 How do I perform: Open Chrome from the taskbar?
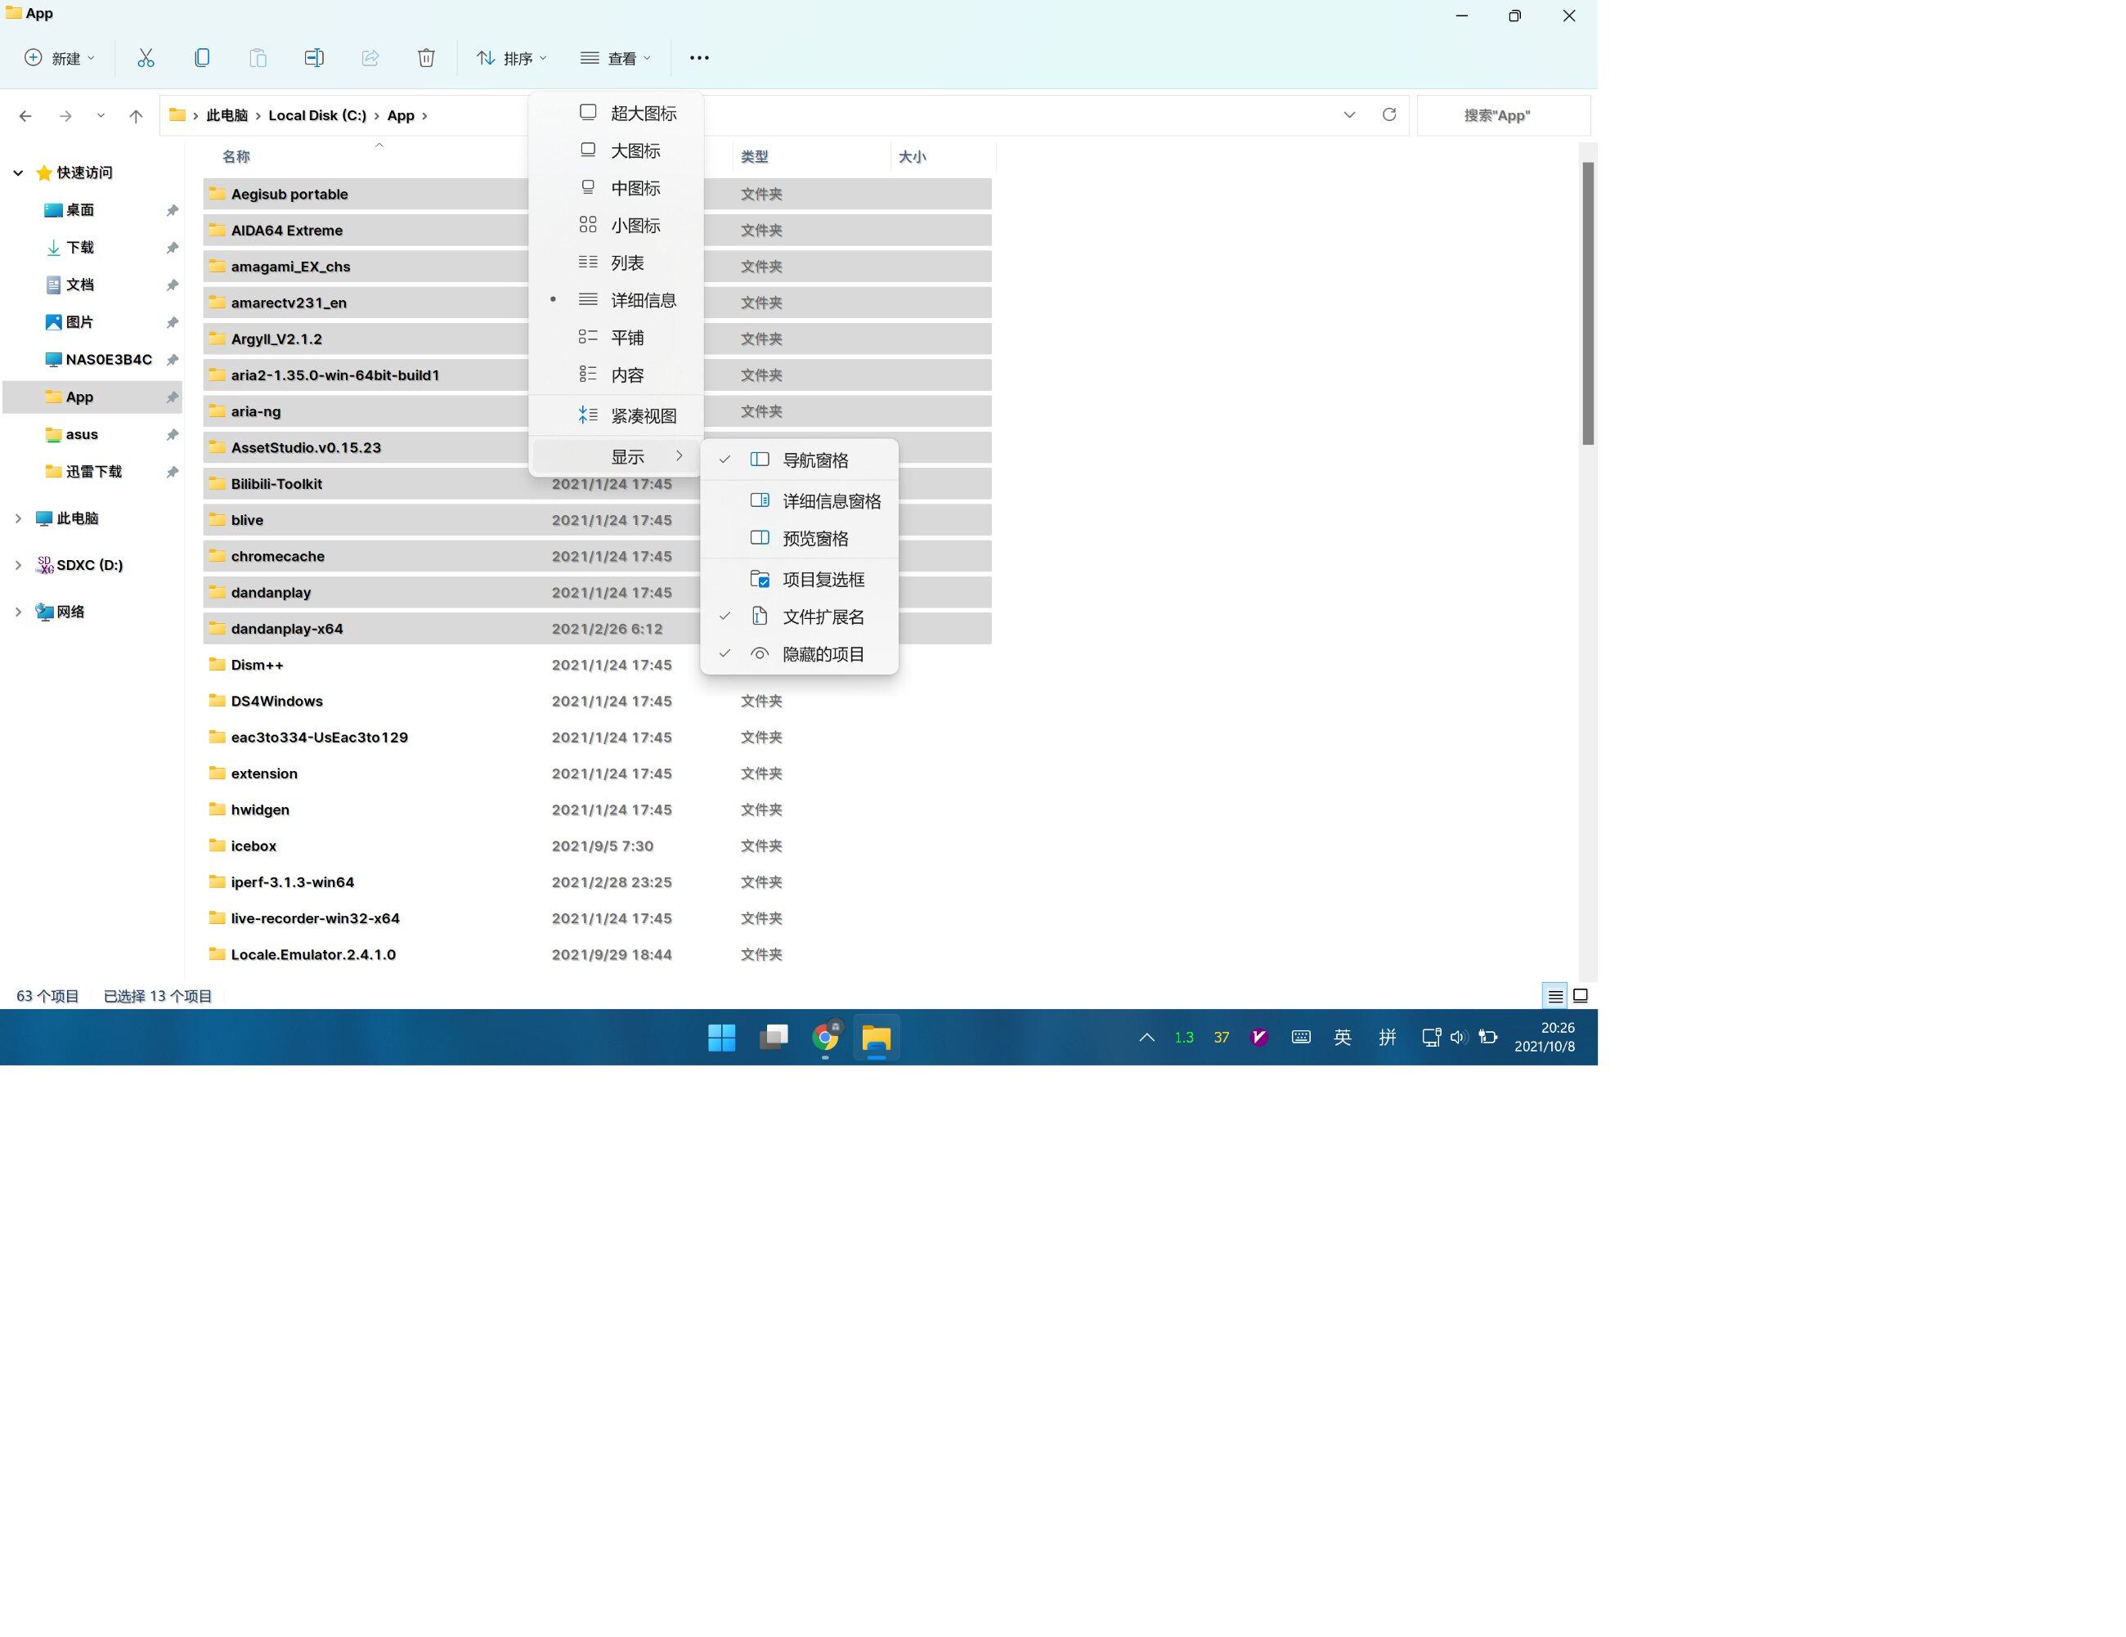[826, 1038]
